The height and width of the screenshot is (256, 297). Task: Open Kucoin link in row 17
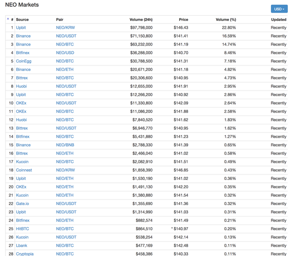coord(22,162)
